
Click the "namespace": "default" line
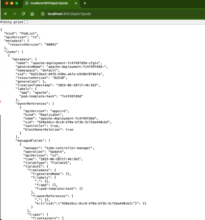click(x=37, y=70)
